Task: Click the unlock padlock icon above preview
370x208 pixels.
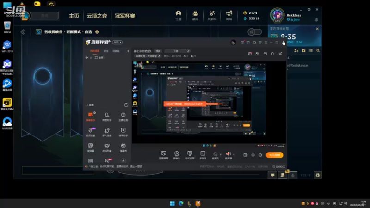Action: (x=257, y=54)
